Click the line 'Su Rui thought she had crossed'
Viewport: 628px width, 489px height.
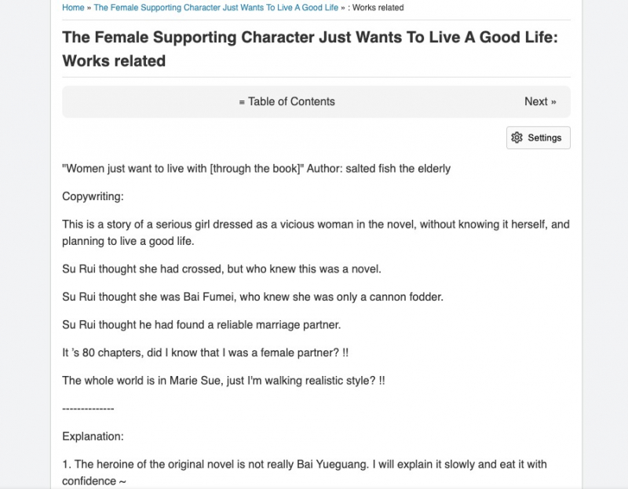[221, 269]
